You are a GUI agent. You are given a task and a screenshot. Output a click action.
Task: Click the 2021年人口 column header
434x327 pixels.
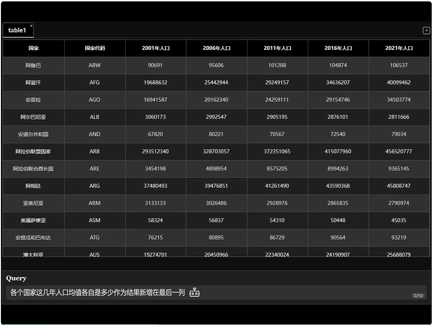pyautogui.click(x=399, y=48)
